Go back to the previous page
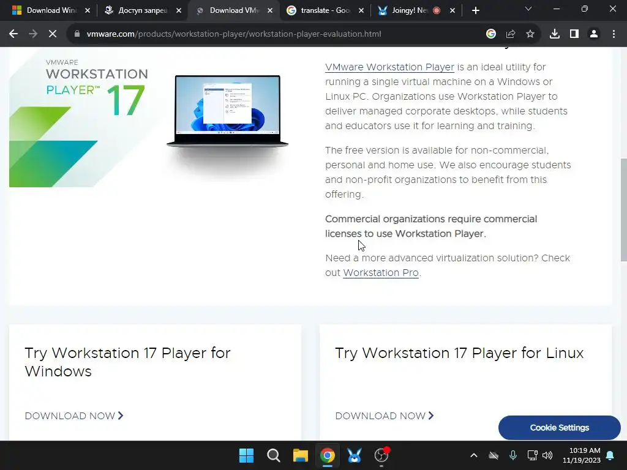Viewport: 627px width, 470px height. click(13, 34)
